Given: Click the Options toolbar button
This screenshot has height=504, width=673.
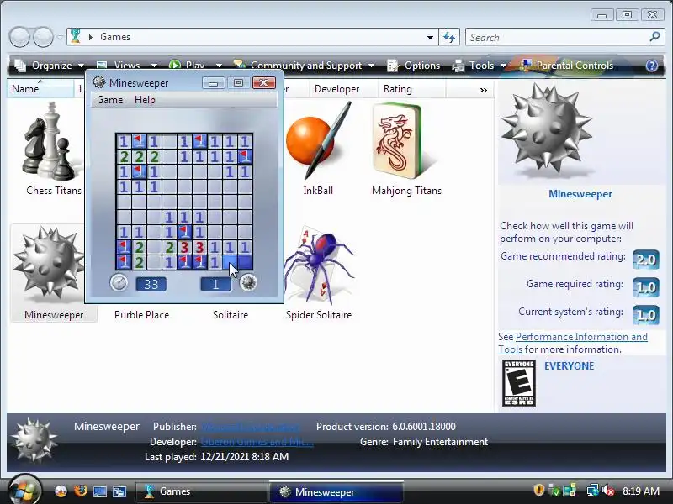Looking at the screenshot, I should pos(414,66).
